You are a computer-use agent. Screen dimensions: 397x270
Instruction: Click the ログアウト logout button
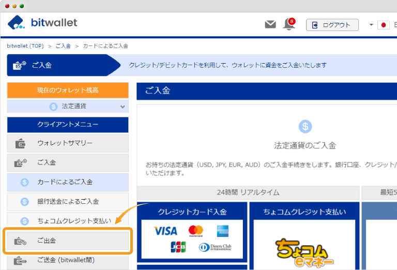click(x=332, y=25)
